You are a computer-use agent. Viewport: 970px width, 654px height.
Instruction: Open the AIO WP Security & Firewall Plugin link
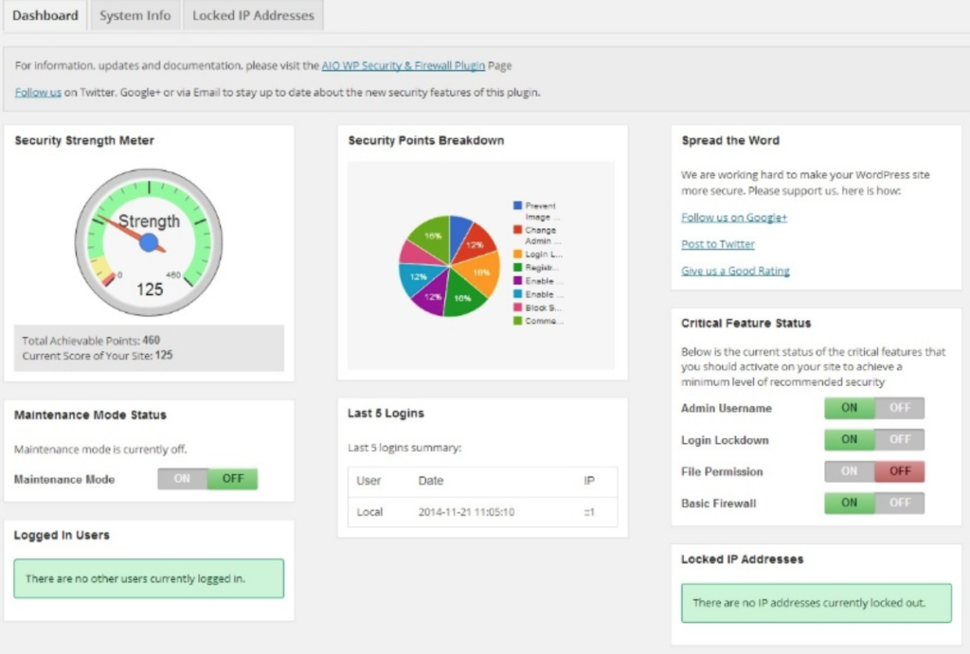coord(403,66)
